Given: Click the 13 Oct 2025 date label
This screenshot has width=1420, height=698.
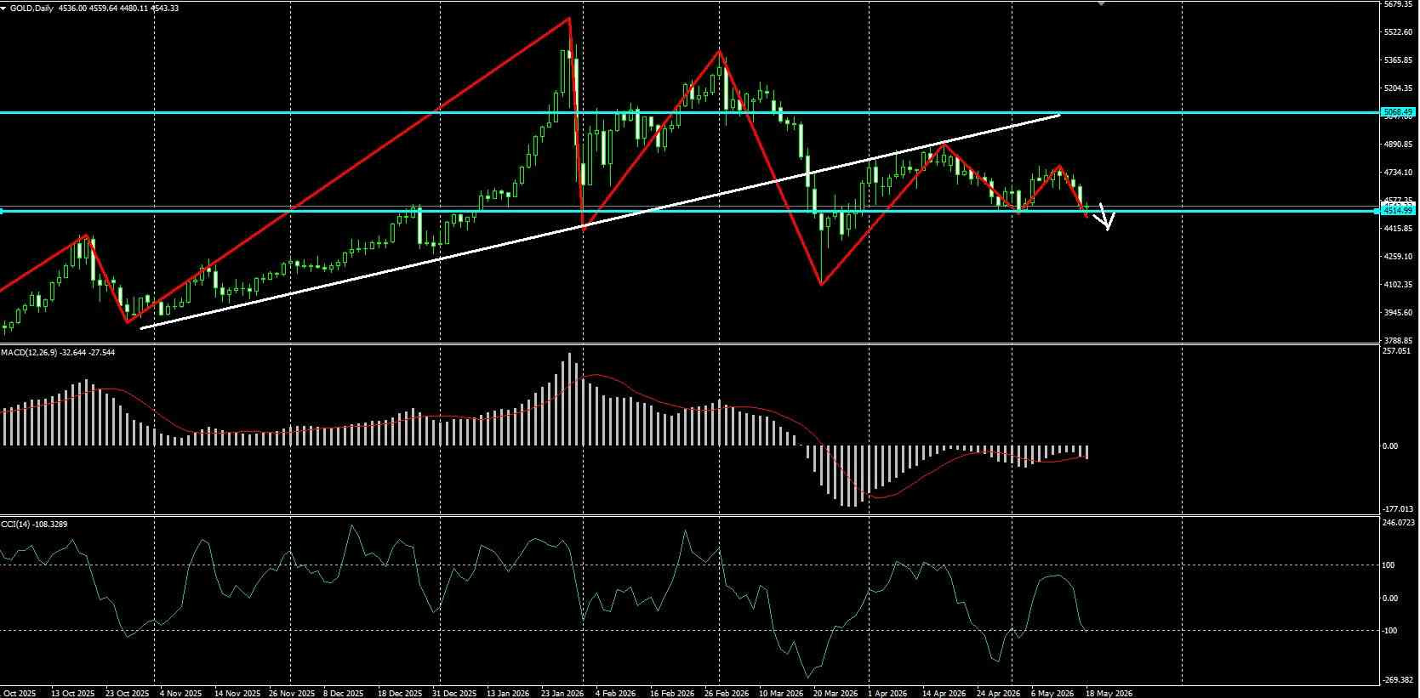Looking at the screenshot, I should tap(72, 693).
